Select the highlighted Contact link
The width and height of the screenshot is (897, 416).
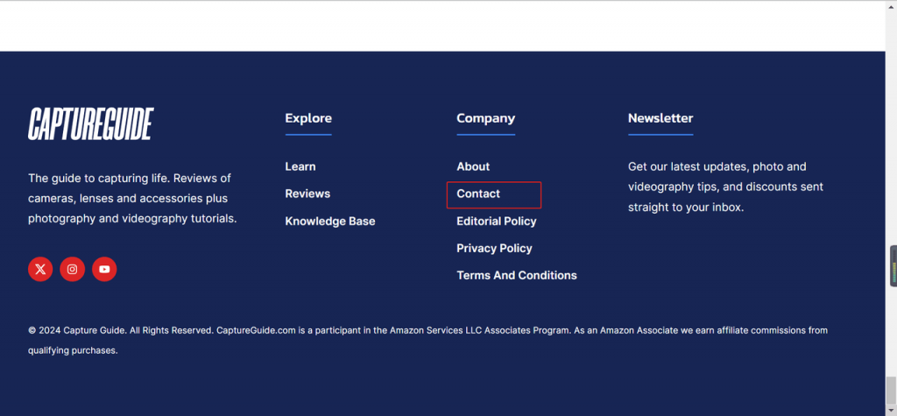(478, 194)
